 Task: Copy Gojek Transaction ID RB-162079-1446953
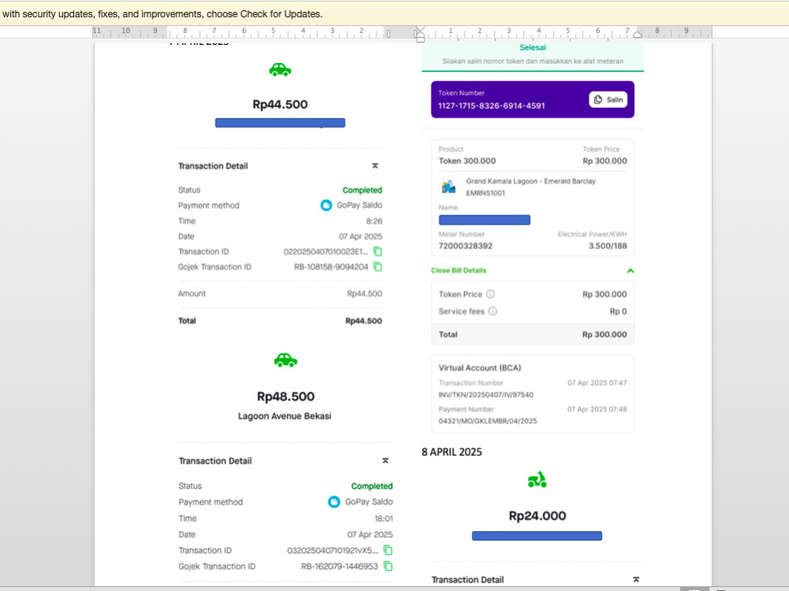388,566
